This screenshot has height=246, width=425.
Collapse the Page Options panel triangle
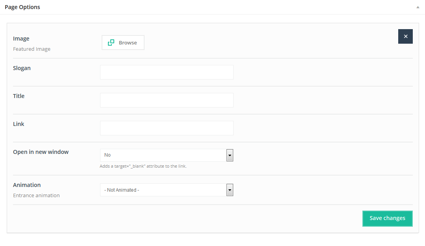(418, 7)
